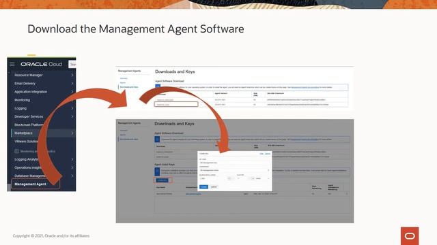Open actions menu at end of key row
The image size is (437, 245).
tap(347, 193)
